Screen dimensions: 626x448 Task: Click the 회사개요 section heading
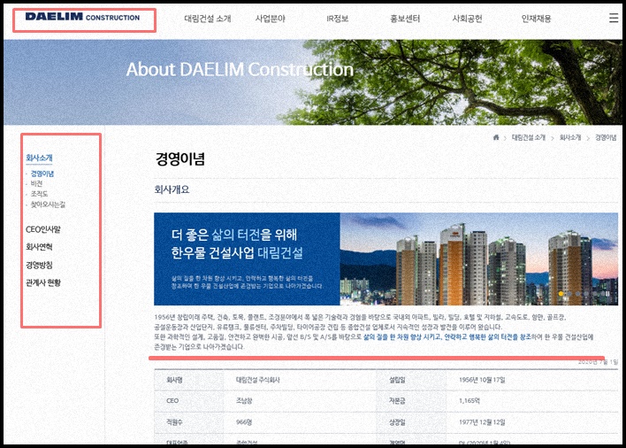172,189
